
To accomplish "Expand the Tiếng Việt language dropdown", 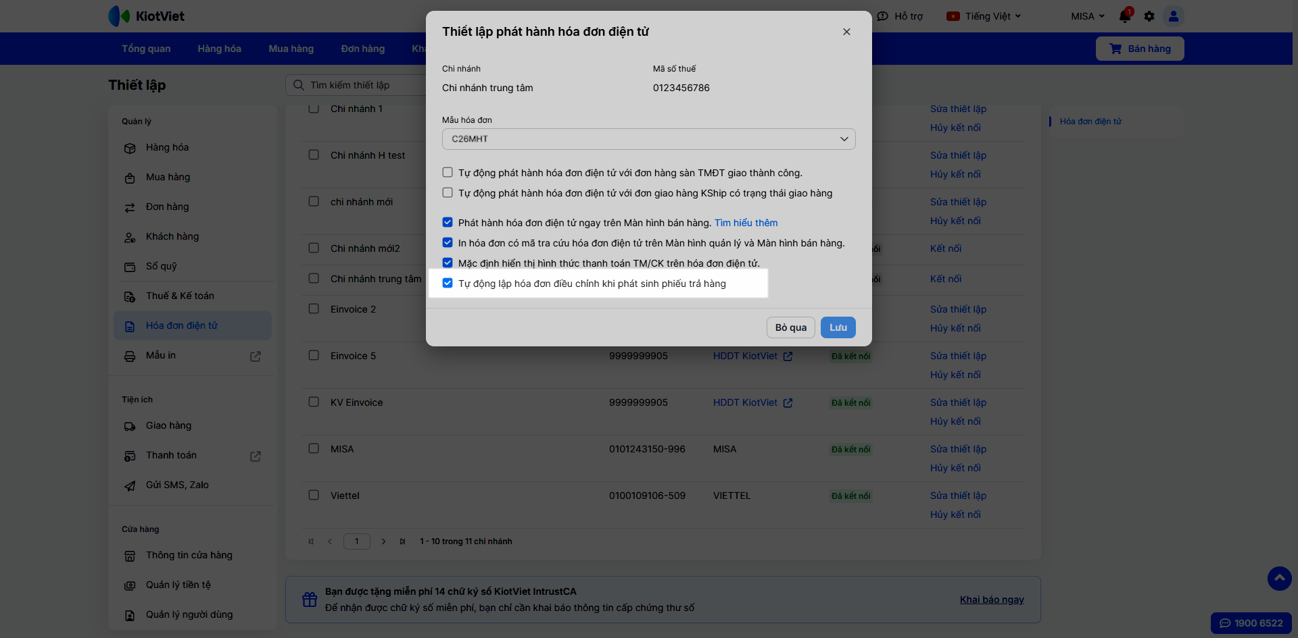I will pyautogui.click(x=984, y=16).
